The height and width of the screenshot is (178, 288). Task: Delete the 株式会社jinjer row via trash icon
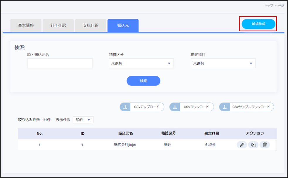pyautogui.click(x=265, y=145)
